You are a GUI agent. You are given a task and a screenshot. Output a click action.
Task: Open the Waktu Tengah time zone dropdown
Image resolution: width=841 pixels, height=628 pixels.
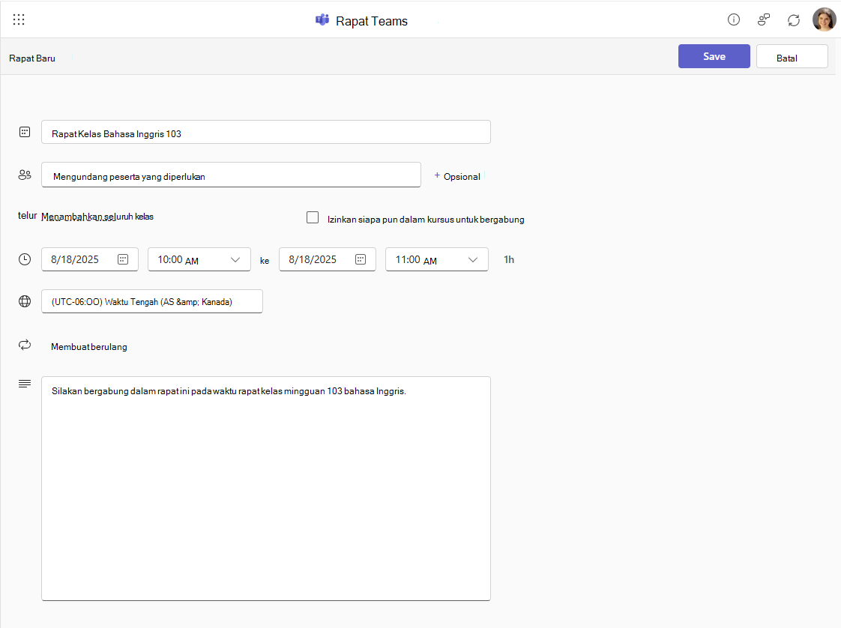pyautogui.click(x=152, y=301)
